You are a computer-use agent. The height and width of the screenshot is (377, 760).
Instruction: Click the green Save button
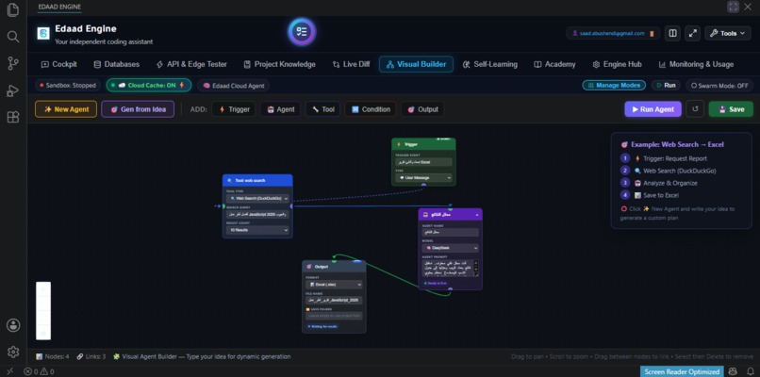tap(731, 109)
